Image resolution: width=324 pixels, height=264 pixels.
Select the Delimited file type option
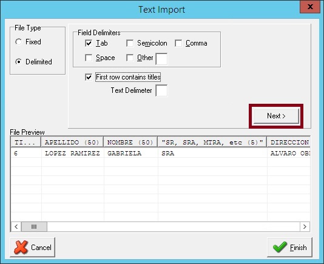coord(18,62)
